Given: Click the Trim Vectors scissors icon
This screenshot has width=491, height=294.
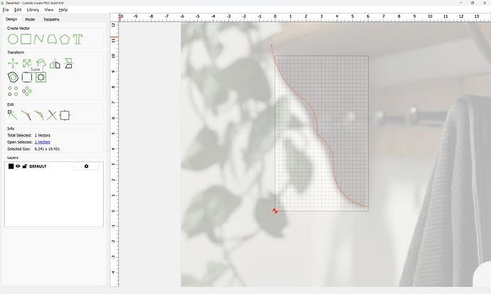Looking at the screenshot, I should (x=52, y=115).
